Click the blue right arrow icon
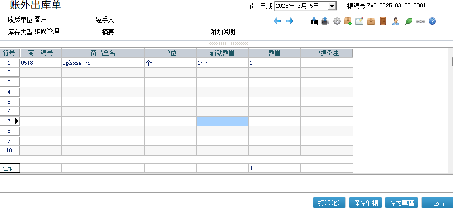Image resolution: width=453 pixels, height=212 pixels. pyautogui.click(x=290, y=21)
